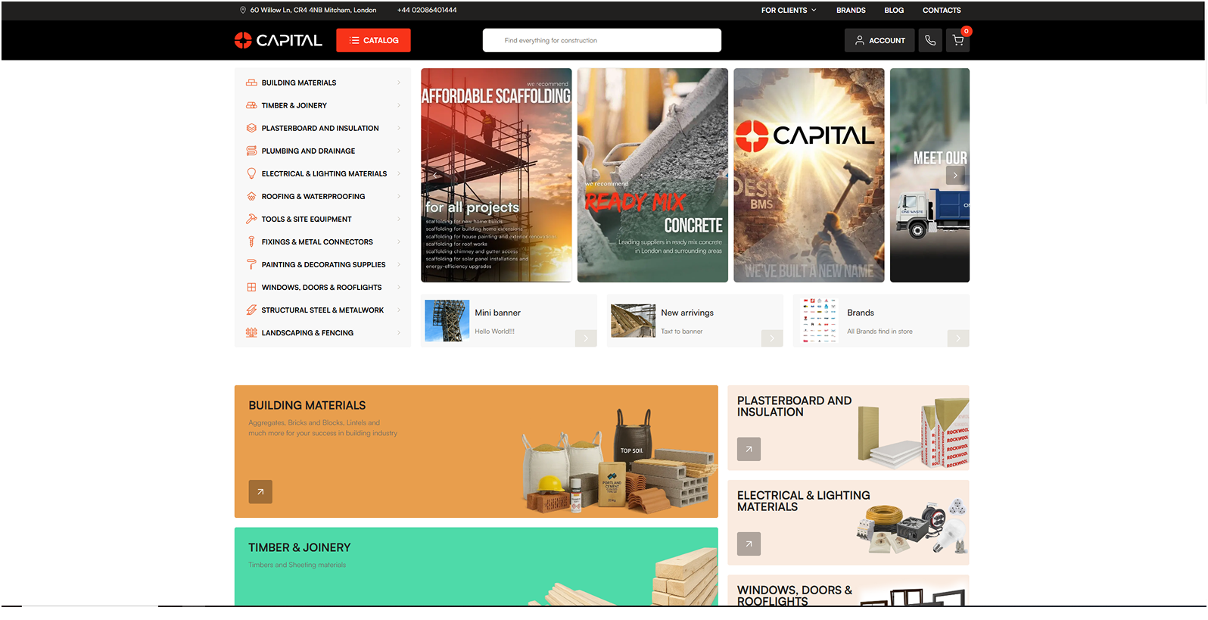
Task: Click the Roofing & Waterproofing sidebar label
Action: coord(313,196)
